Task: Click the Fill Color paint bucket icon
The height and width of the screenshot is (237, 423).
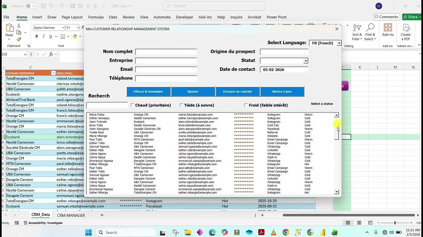Action: 75,36
